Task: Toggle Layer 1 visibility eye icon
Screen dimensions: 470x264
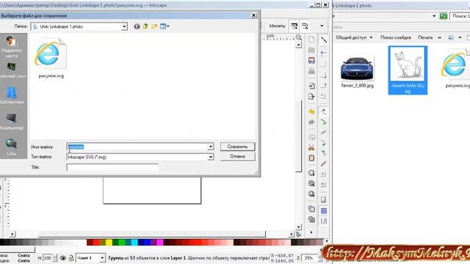Action: (63, 257)
